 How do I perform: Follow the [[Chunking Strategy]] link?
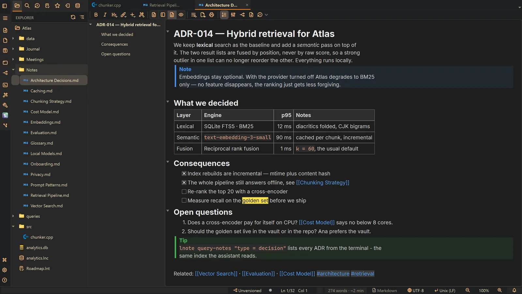coord(323,183)
